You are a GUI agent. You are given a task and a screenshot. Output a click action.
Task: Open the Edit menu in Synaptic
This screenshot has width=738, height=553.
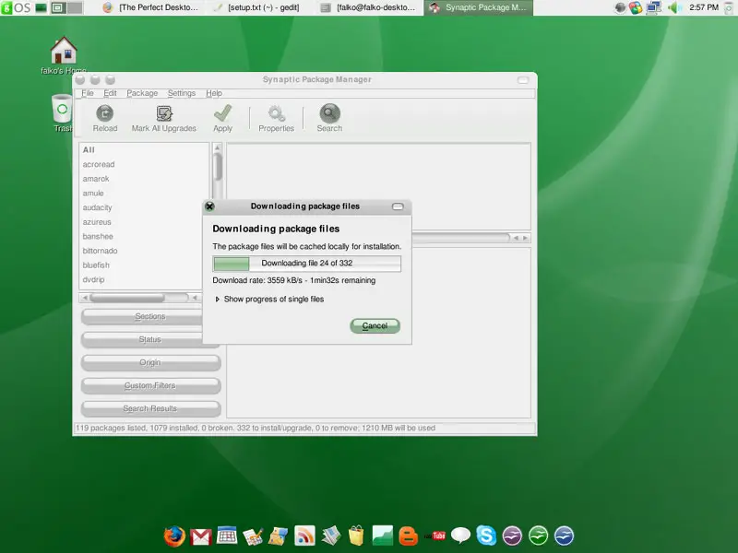coord(110,93)
